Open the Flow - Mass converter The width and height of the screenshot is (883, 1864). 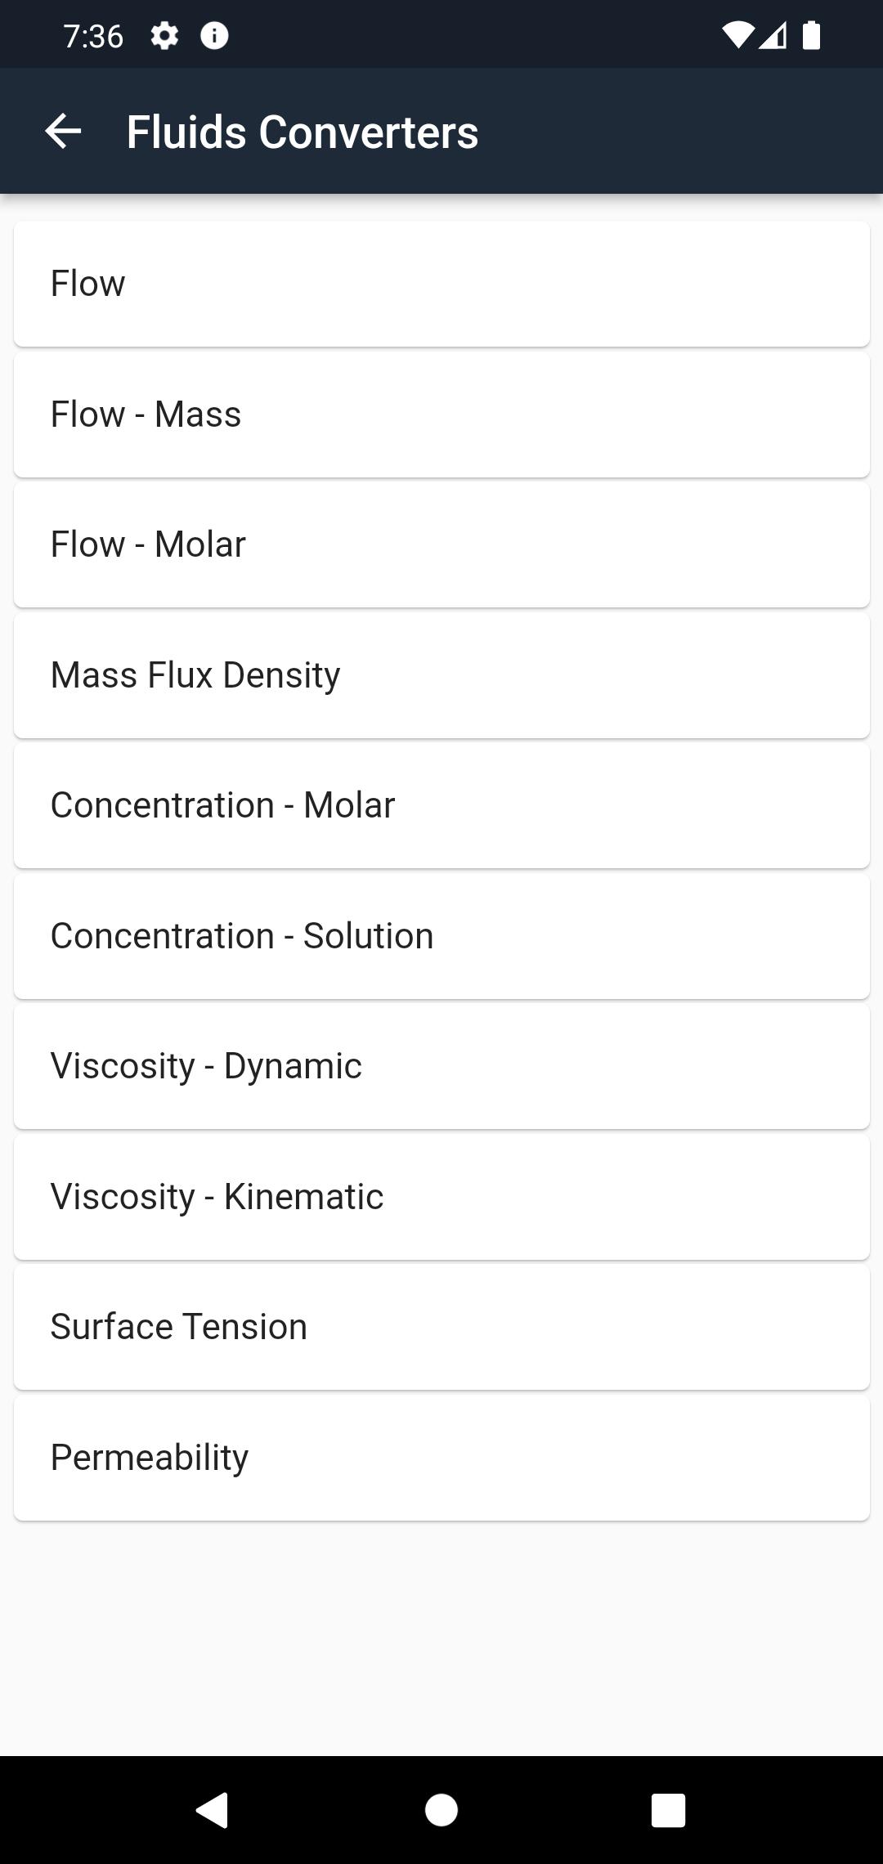441,414
